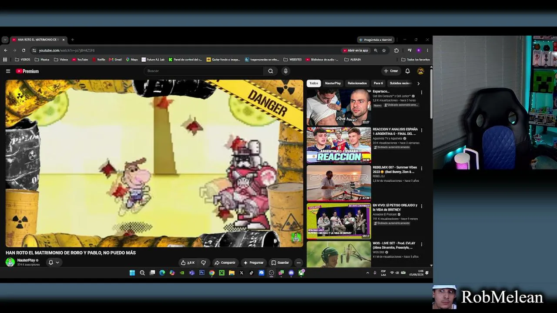Open the Musica bookmarks folder

tap(42, 60)
